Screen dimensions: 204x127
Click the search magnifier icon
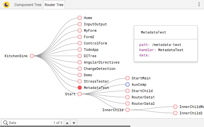tap(5, 123)
